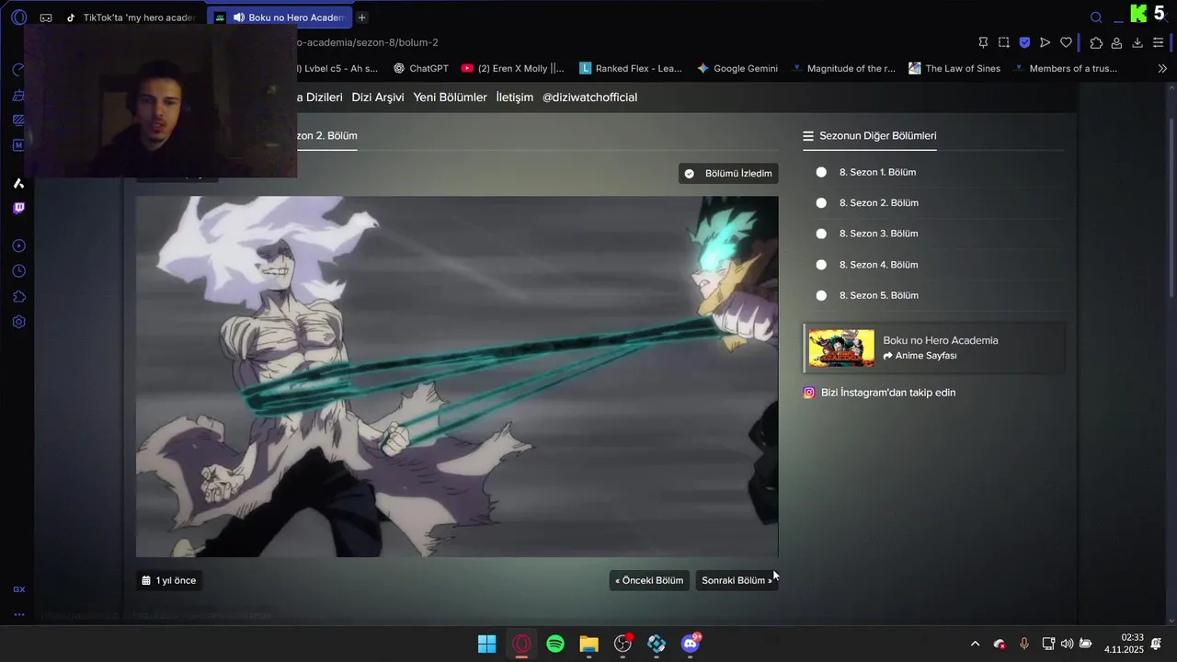Open GX Corner at sidebar bottom
This screenshot has height=662, width=1177.
pyautogui.click(x=18, y=589)
